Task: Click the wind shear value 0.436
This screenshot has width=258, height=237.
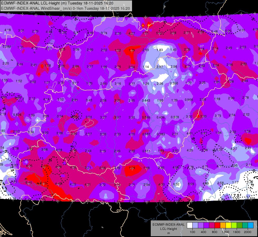Action: point(160,117)
